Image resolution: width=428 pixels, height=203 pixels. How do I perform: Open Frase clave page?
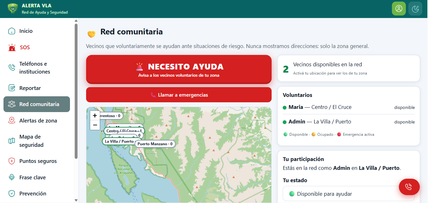point(37,177)
